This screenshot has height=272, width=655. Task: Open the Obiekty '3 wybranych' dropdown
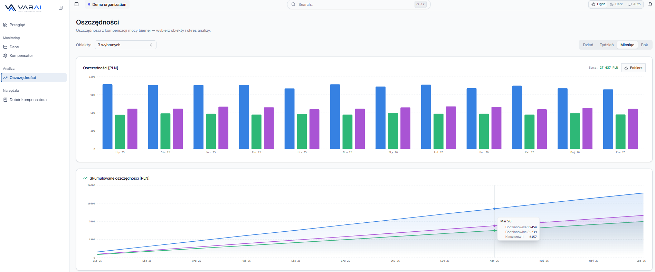(125, 45)
